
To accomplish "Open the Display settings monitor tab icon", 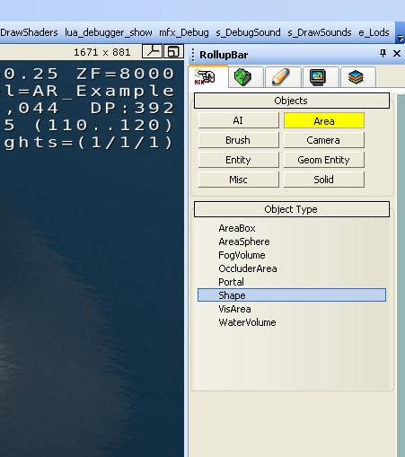I will tap(318, 77).
